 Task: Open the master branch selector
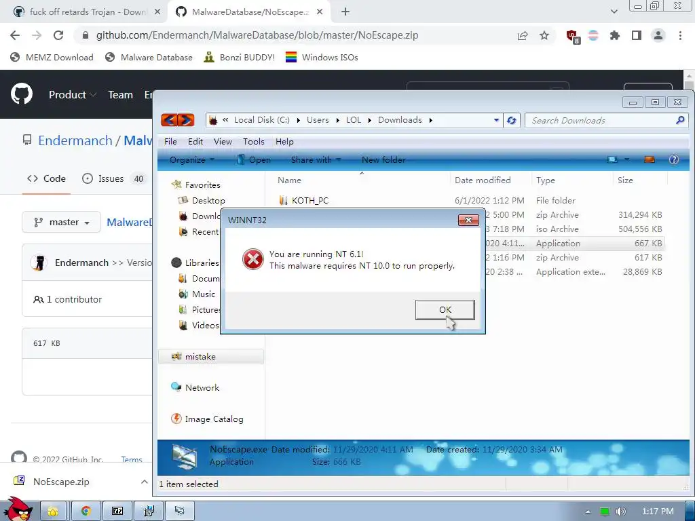click(x=62, y=222)
